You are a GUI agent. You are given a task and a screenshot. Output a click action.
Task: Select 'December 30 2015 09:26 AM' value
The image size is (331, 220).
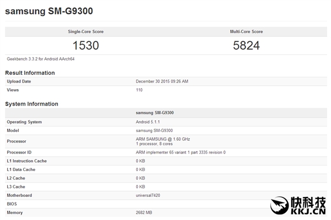162,81
